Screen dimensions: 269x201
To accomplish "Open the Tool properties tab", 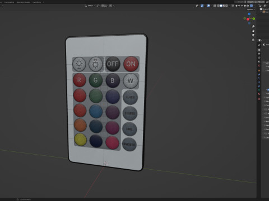I will pyautogui.click(x=259, y=45).
